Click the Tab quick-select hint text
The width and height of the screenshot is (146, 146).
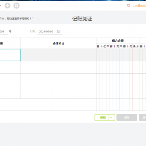tap(16, 19)
